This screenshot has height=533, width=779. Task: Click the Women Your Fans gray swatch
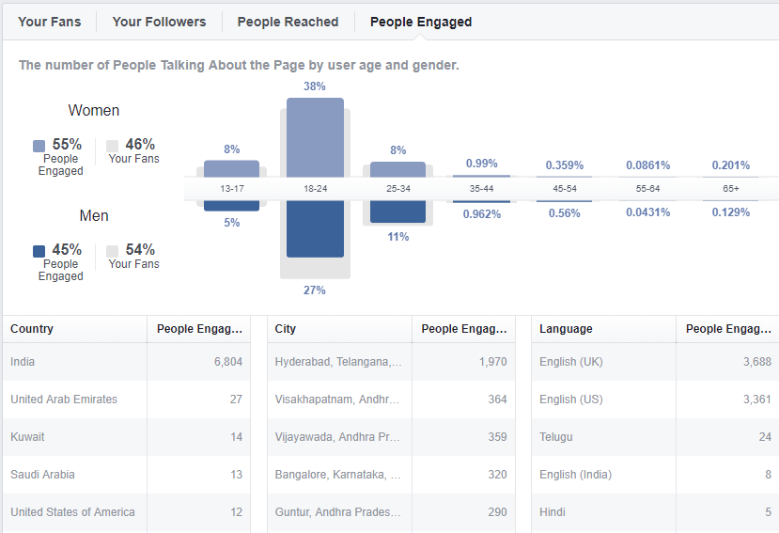[112, 146]
